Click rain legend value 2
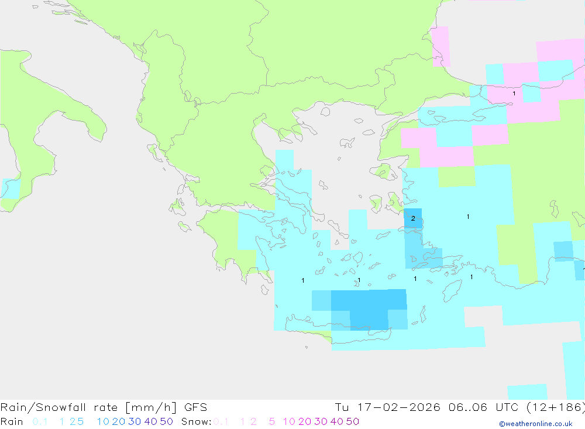The image size is (585, 429). (x=73, y=421)
